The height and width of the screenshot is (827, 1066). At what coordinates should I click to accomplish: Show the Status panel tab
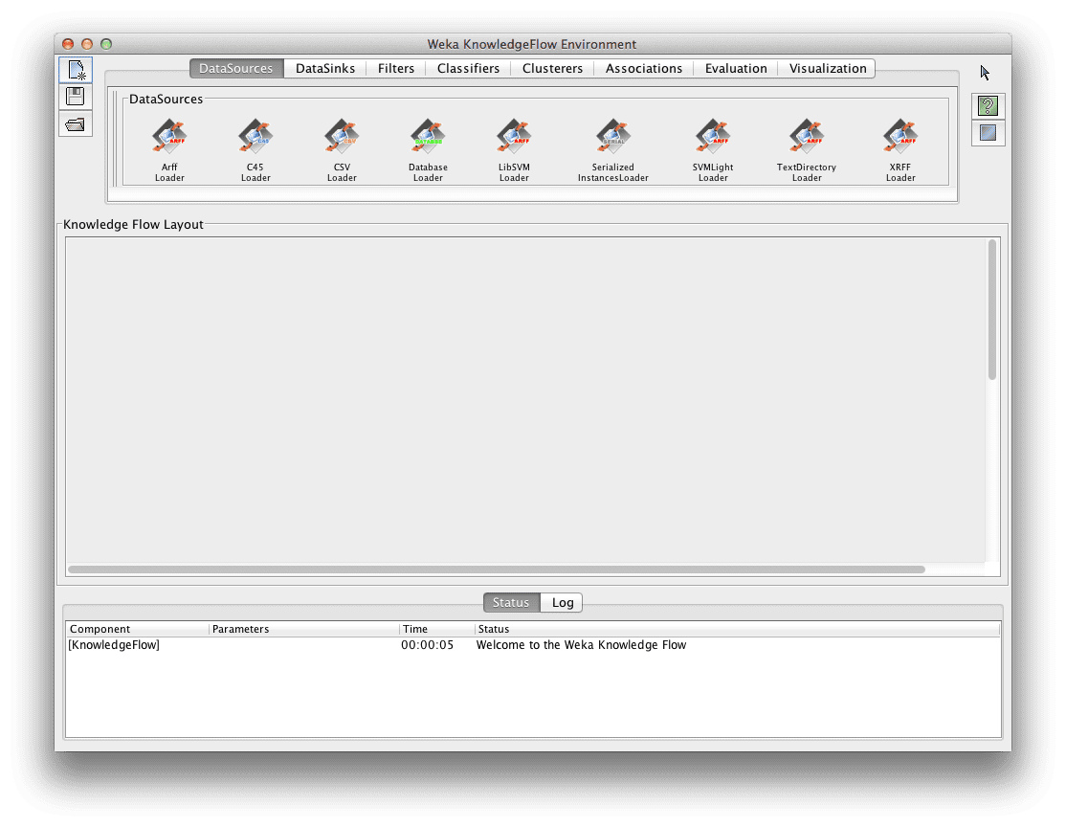click(511, 603)
